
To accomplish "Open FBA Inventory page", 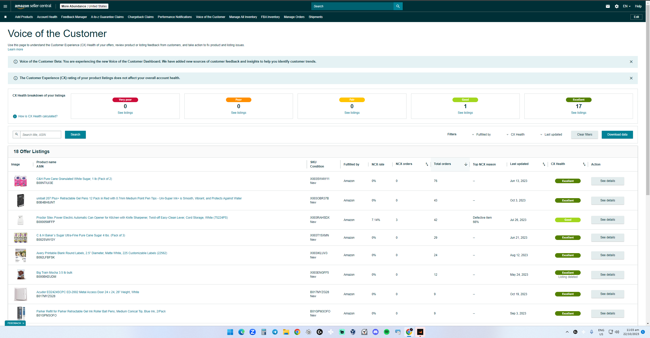I will click(270, 17).
